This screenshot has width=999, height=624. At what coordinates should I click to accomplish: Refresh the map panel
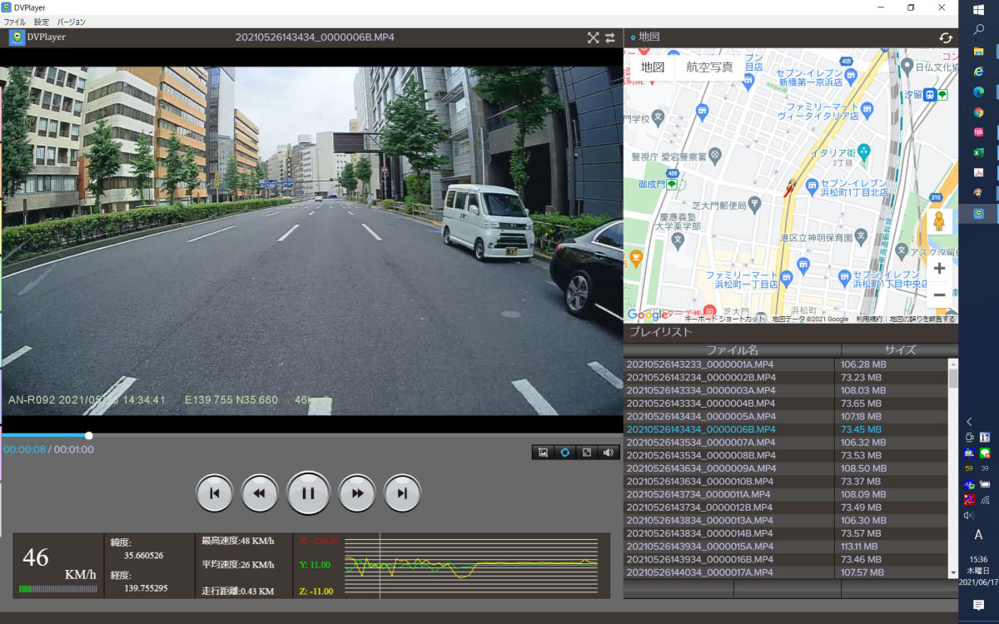[x=946, y=37]
